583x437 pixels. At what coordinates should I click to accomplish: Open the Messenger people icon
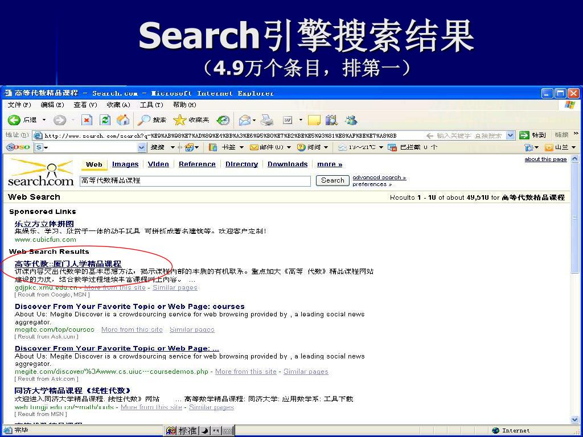351,120
